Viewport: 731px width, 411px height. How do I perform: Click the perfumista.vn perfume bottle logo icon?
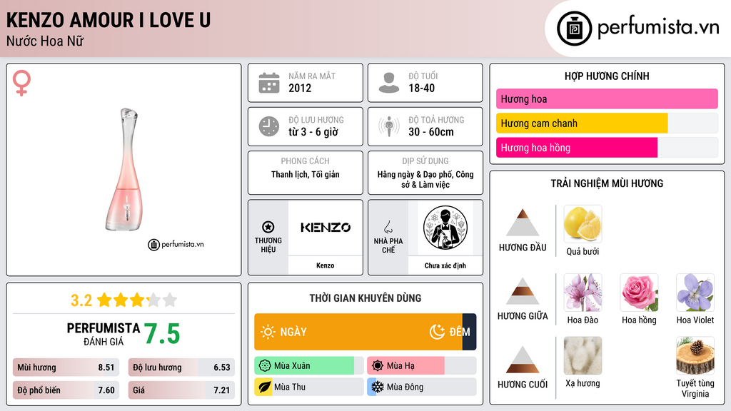coord(574,29)
